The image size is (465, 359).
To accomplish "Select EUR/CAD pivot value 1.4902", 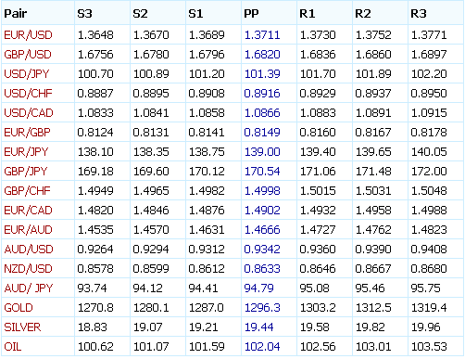I will click(262, 211).
